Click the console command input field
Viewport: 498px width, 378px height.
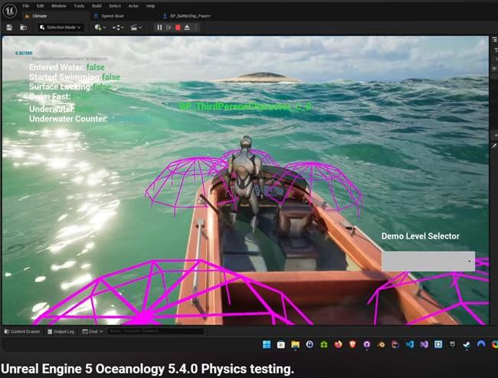pos(156,331)
